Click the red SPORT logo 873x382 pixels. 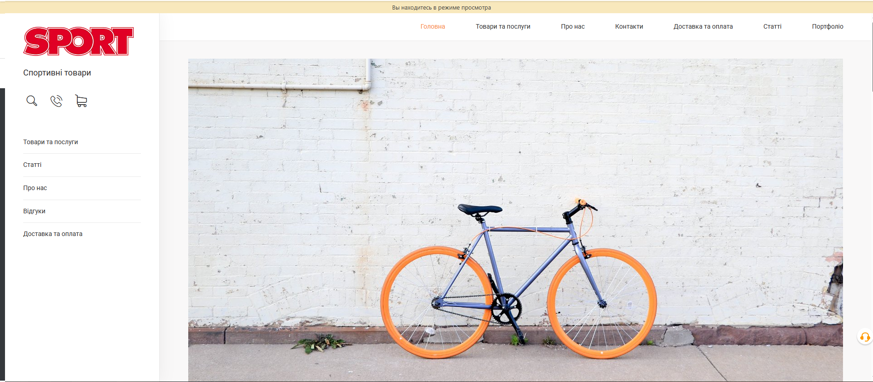[79, 41]
